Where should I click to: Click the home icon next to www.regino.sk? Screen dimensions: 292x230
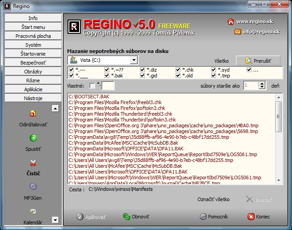pos(231,22)
